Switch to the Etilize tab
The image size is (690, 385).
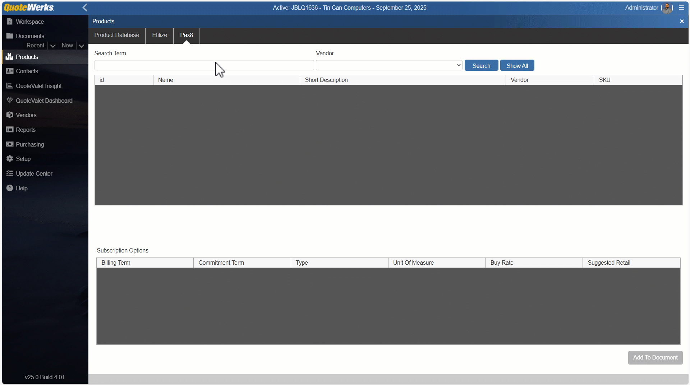pyautogui.click(x=160, y=35)
